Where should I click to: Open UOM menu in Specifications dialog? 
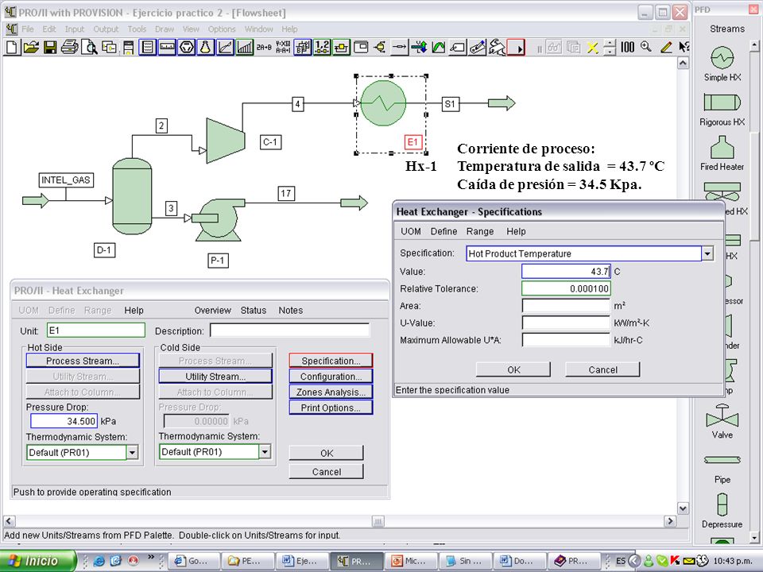[x=411, y=231]
